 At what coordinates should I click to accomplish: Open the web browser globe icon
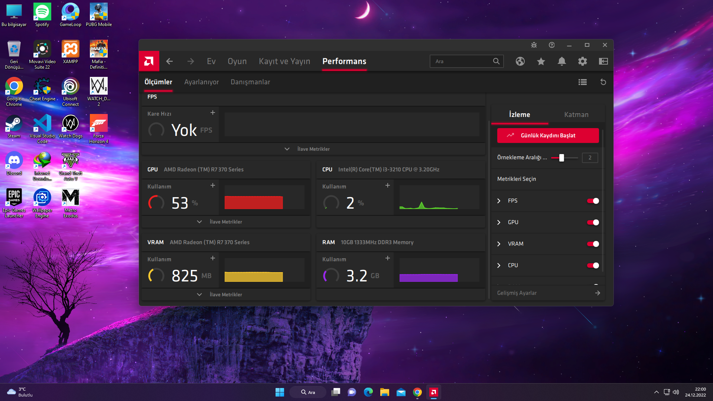(520, 61)
